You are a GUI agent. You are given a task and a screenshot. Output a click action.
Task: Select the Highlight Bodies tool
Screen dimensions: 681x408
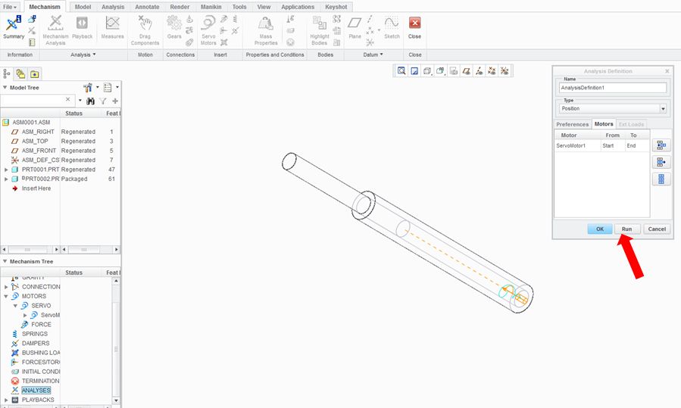320,30
